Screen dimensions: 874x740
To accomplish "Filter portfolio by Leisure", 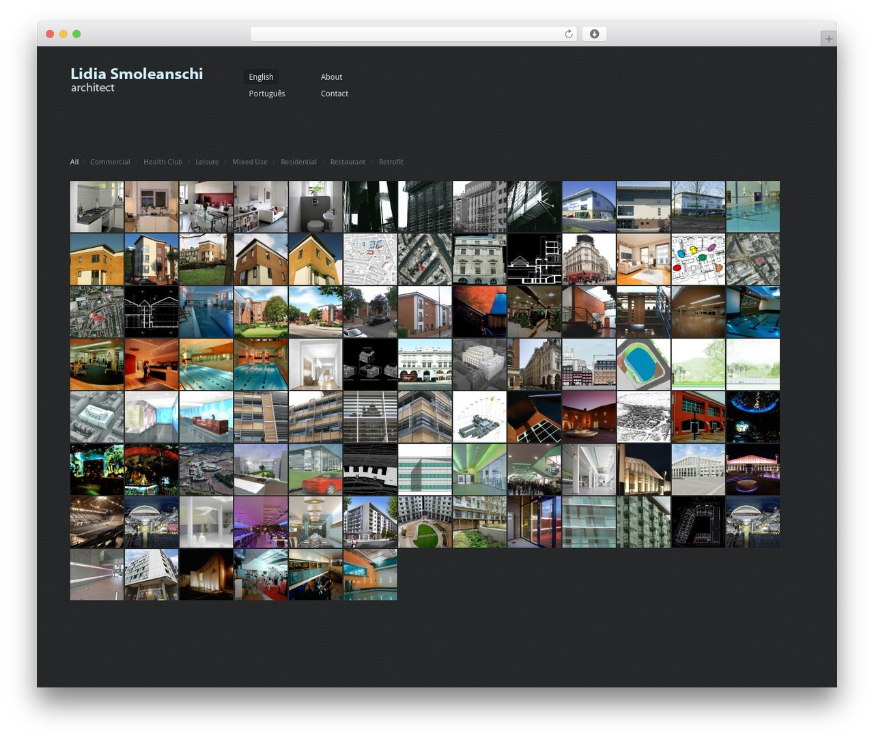I will pyautogui.click(x=207, y=162).
